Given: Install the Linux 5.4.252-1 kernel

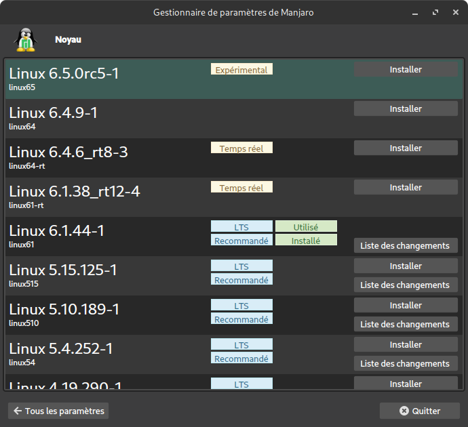Looking at the screenshot, I should pos(406,344).
